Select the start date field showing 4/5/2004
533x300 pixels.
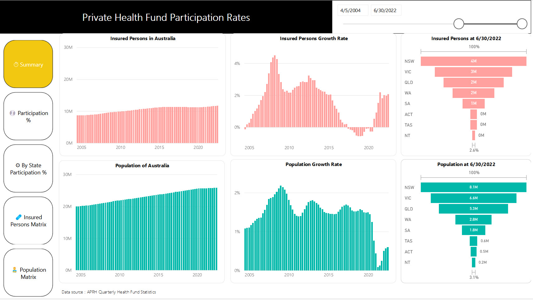pos(353,10)
